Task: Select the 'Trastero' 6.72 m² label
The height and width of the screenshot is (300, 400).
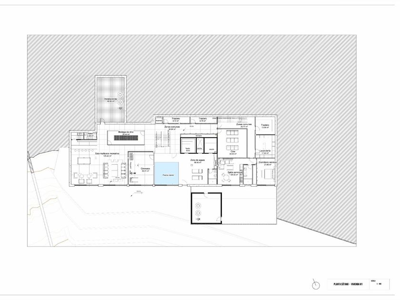Action: [176, 119]
